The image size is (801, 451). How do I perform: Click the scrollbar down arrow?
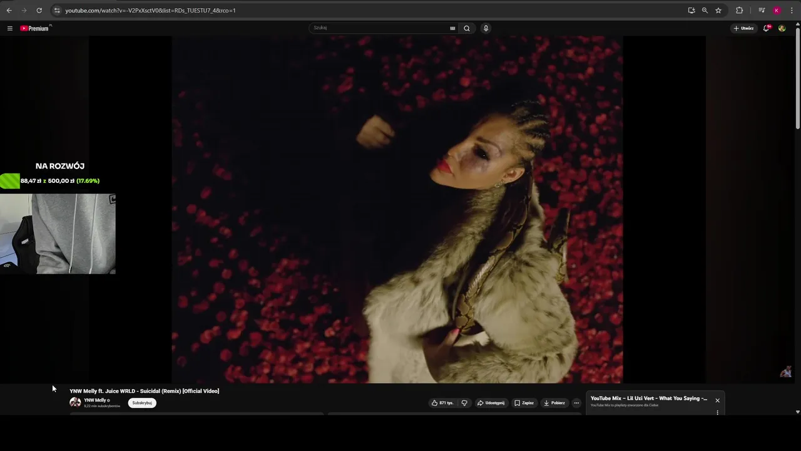pos(797,412)
